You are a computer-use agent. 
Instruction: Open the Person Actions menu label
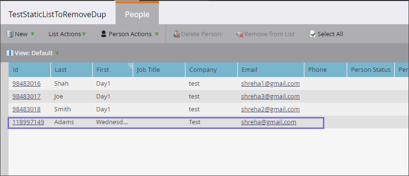pyautogui.click(x=130, y=34)
